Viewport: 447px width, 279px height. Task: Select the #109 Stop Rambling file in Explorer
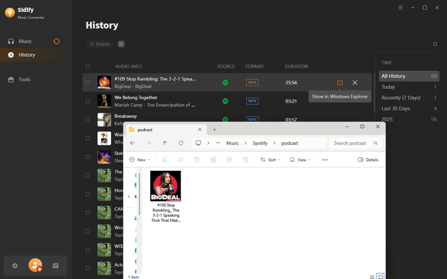coord(165,196)
